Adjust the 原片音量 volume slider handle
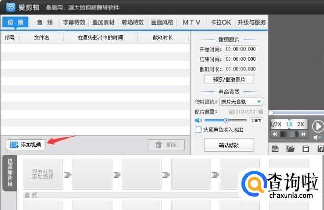Screen dimensions: 324x210 click(226, 120)
